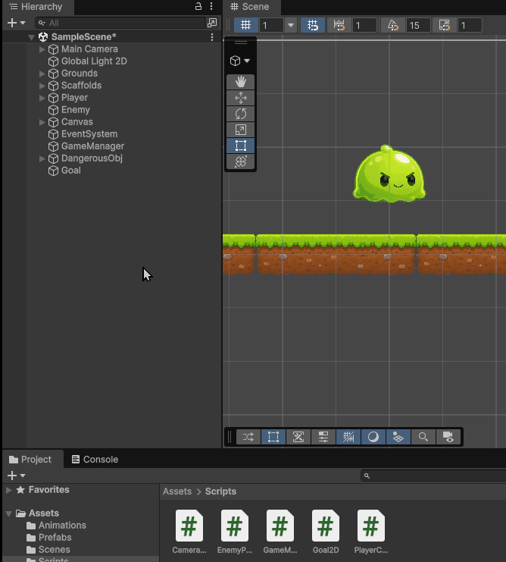506x562 pixels.
Task: Open the grid plane dropdown arrow
Action: pos(291,25)
